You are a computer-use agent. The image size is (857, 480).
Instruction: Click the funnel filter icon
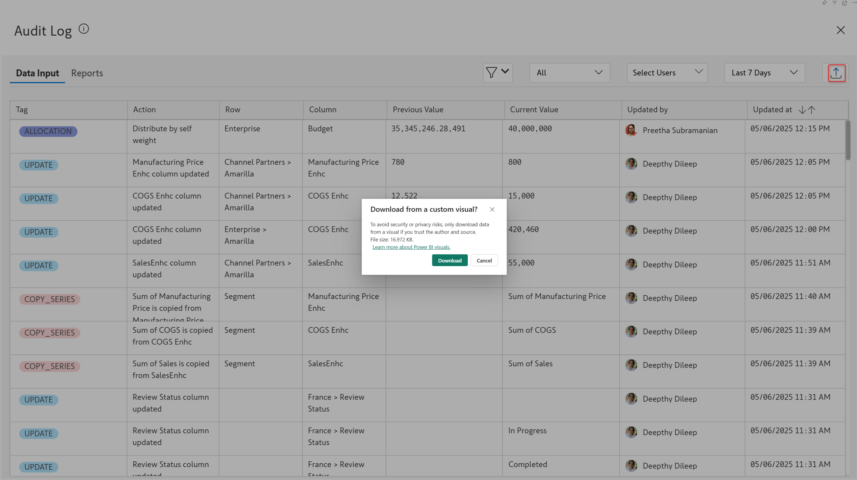tap(491, 72)
